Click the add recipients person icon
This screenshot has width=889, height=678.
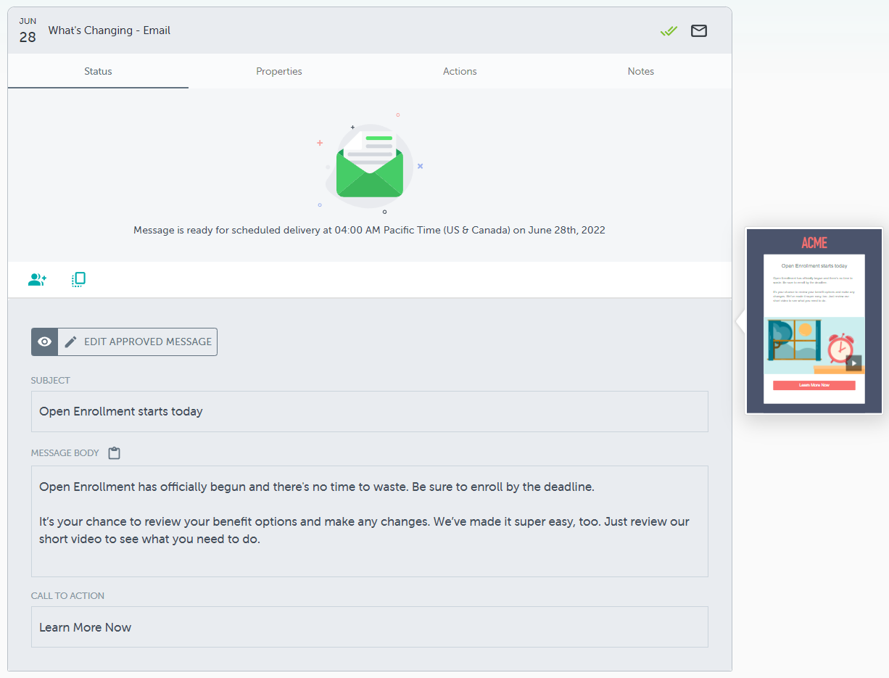tap(37, 279)
